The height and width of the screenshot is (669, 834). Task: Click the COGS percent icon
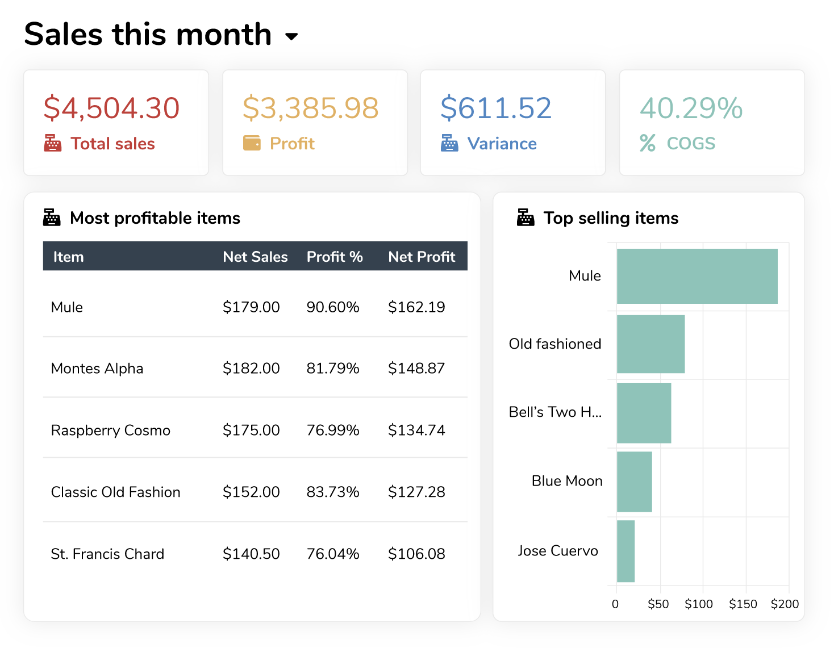click(x=648, y=143)
